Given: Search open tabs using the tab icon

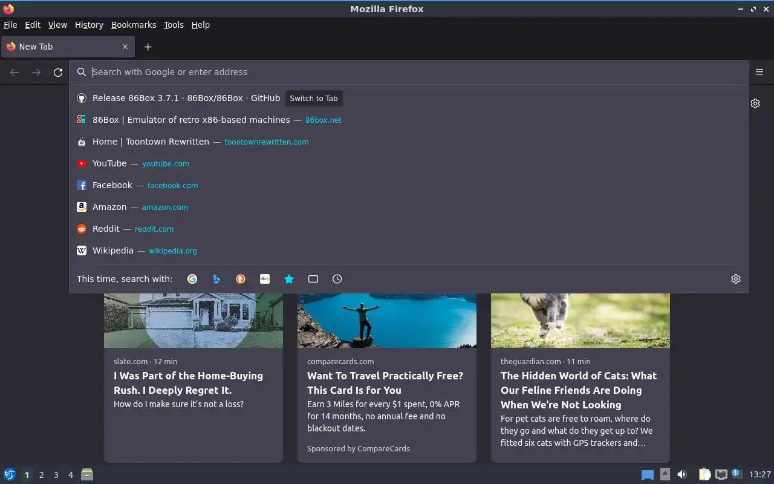Looking at the screenshot, I should pyautogui.click(x=313, y=279).
